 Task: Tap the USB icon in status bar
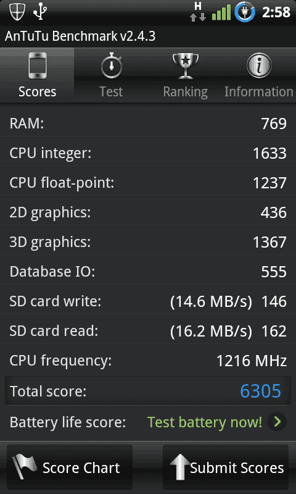point(40,12)
